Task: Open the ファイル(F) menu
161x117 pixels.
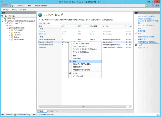Action: [6, 9]
